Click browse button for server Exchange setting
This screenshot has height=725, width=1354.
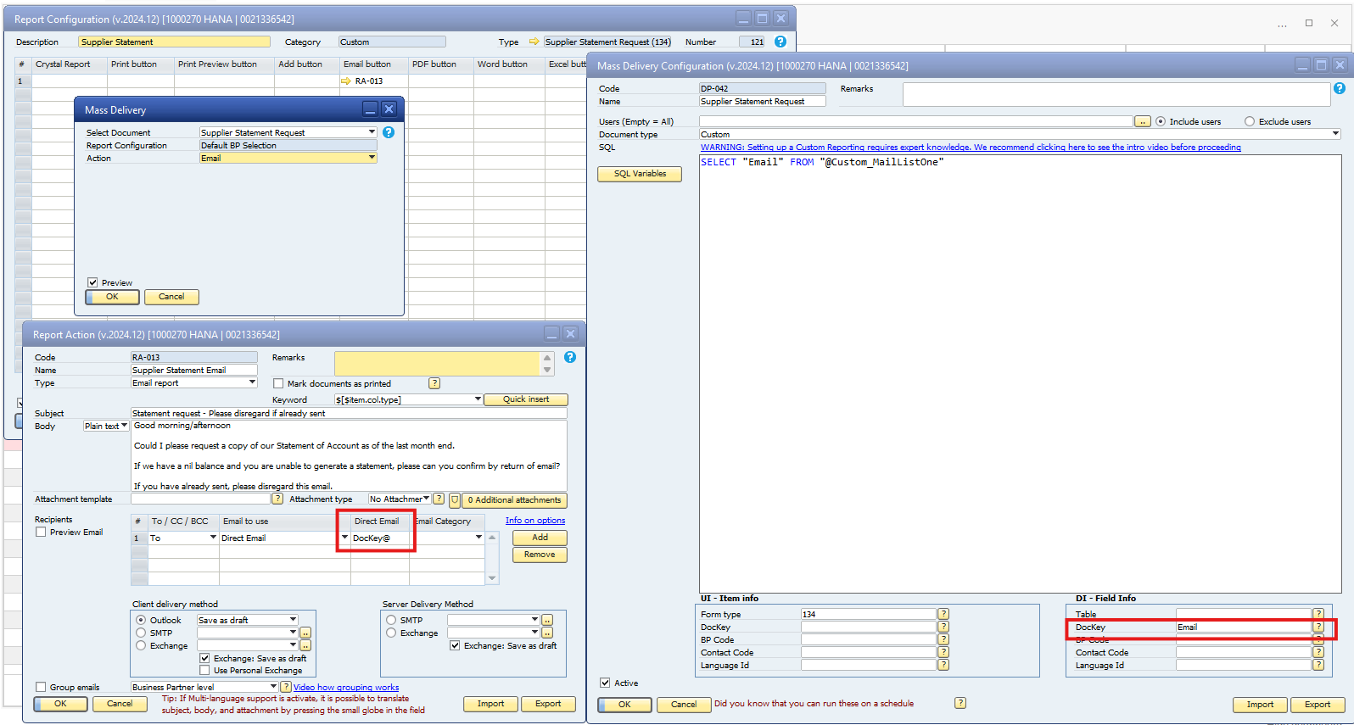547,633
